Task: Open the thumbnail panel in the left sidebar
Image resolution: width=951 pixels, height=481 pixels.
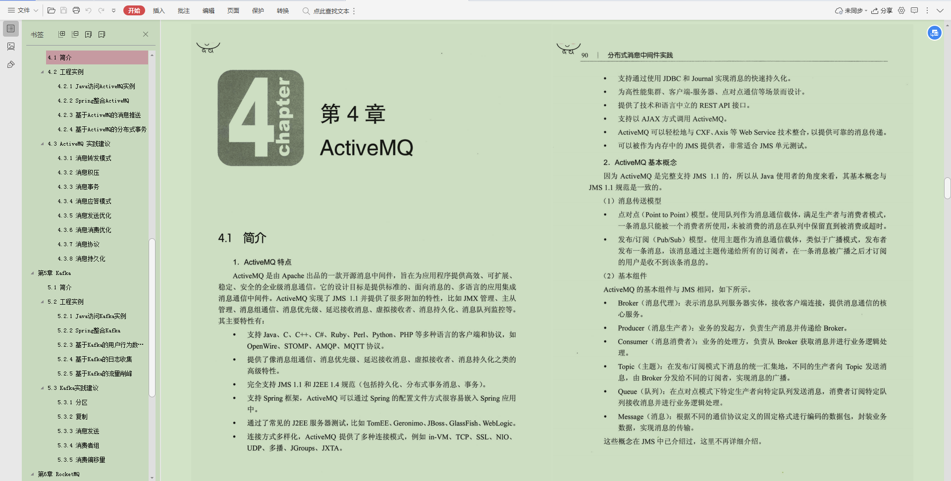Action: pos(11,47)
